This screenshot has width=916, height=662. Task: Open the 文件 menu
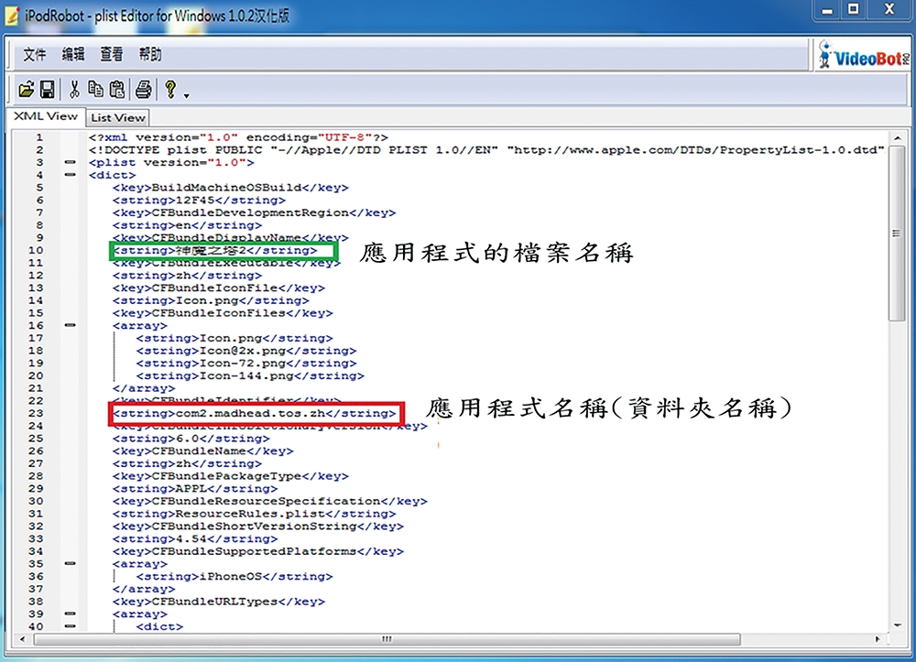(35, 55)
